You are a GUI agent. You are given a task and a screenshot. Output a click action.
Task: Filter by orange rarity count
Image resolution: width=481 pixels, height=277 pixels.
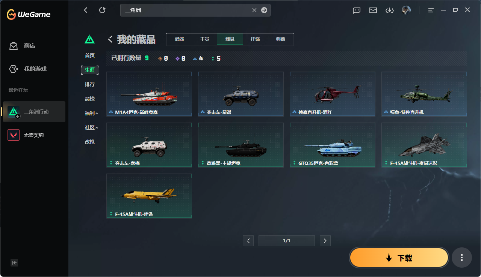(163, 58)
